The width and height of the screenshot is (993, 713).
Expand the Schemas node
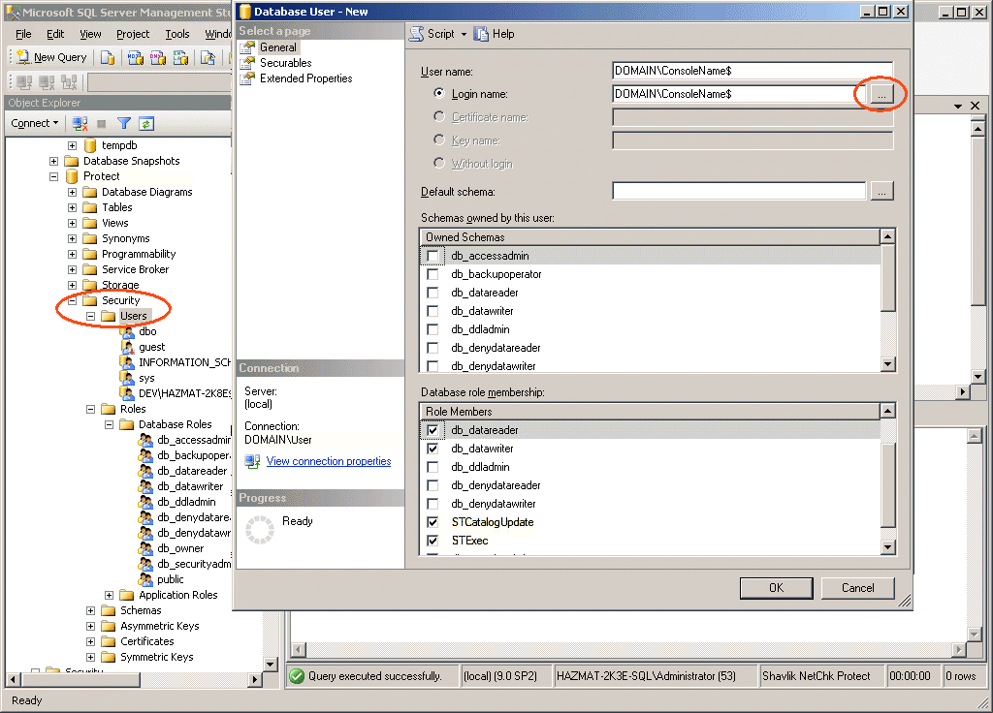coord(90,610)
